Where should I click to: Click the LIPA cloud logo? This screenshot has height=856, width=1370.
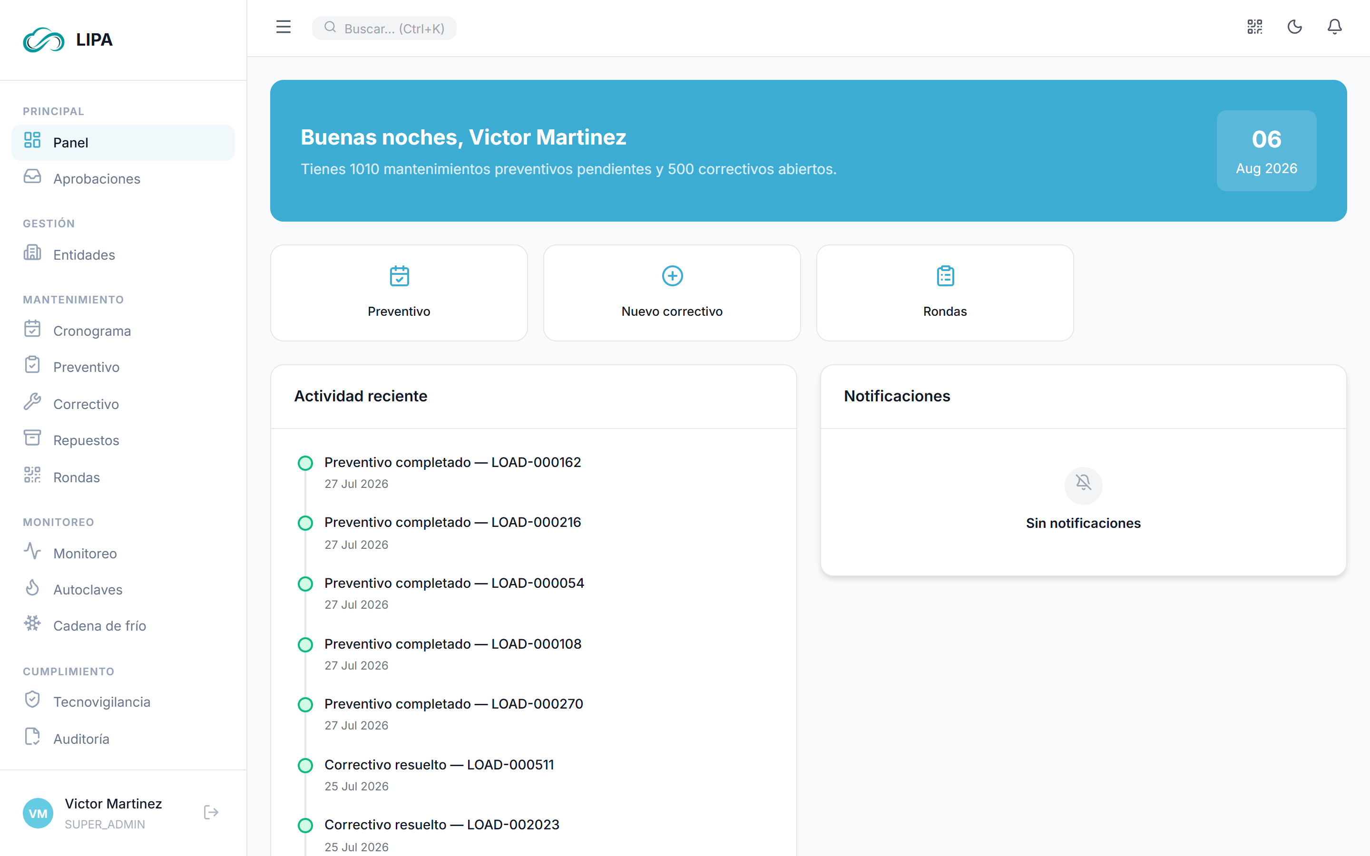[44, 39]
